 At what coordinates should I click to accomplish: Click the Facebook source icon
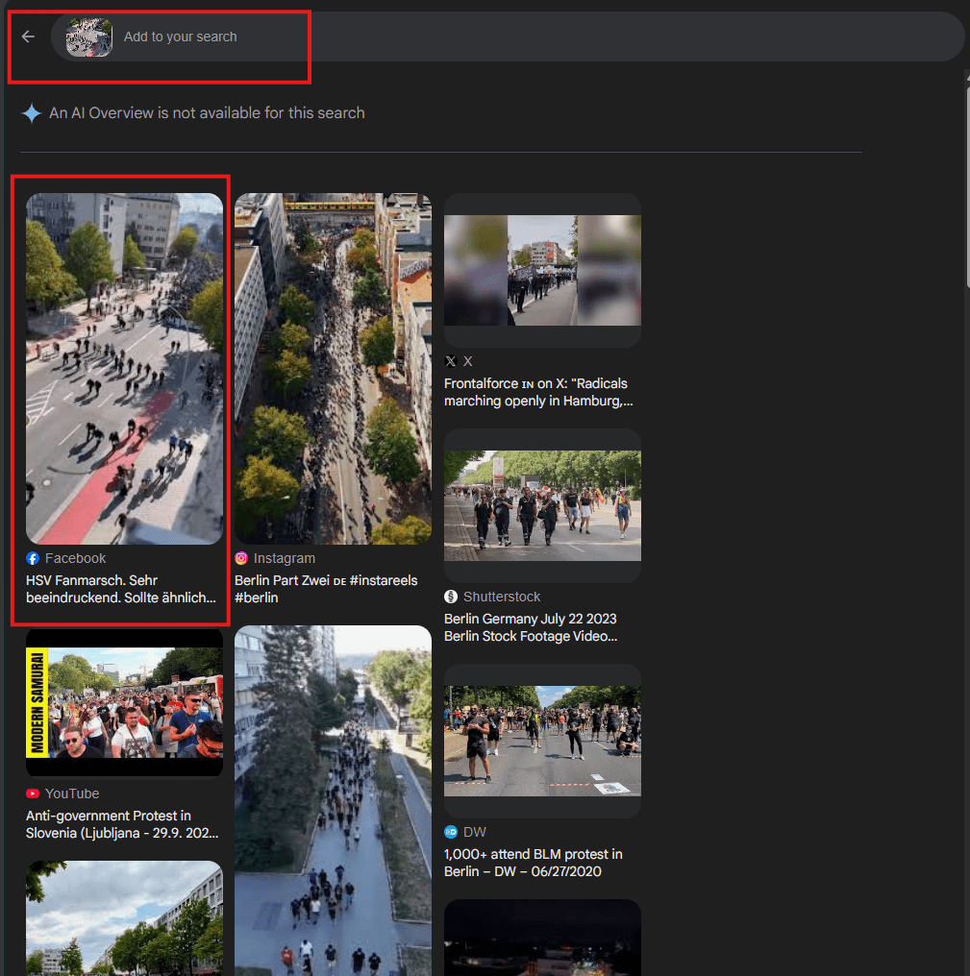[x=33, y=558]
